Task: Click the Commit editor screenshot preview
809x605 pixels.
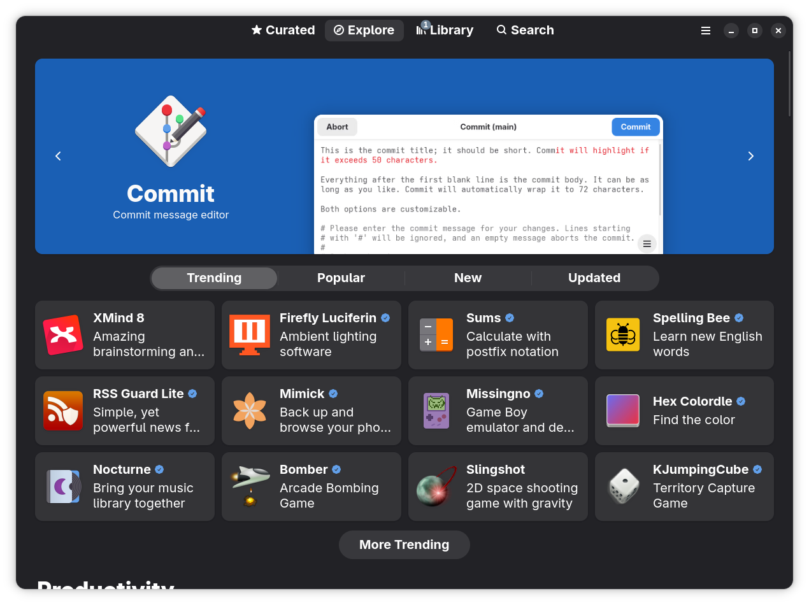Action: coord(489,185)
